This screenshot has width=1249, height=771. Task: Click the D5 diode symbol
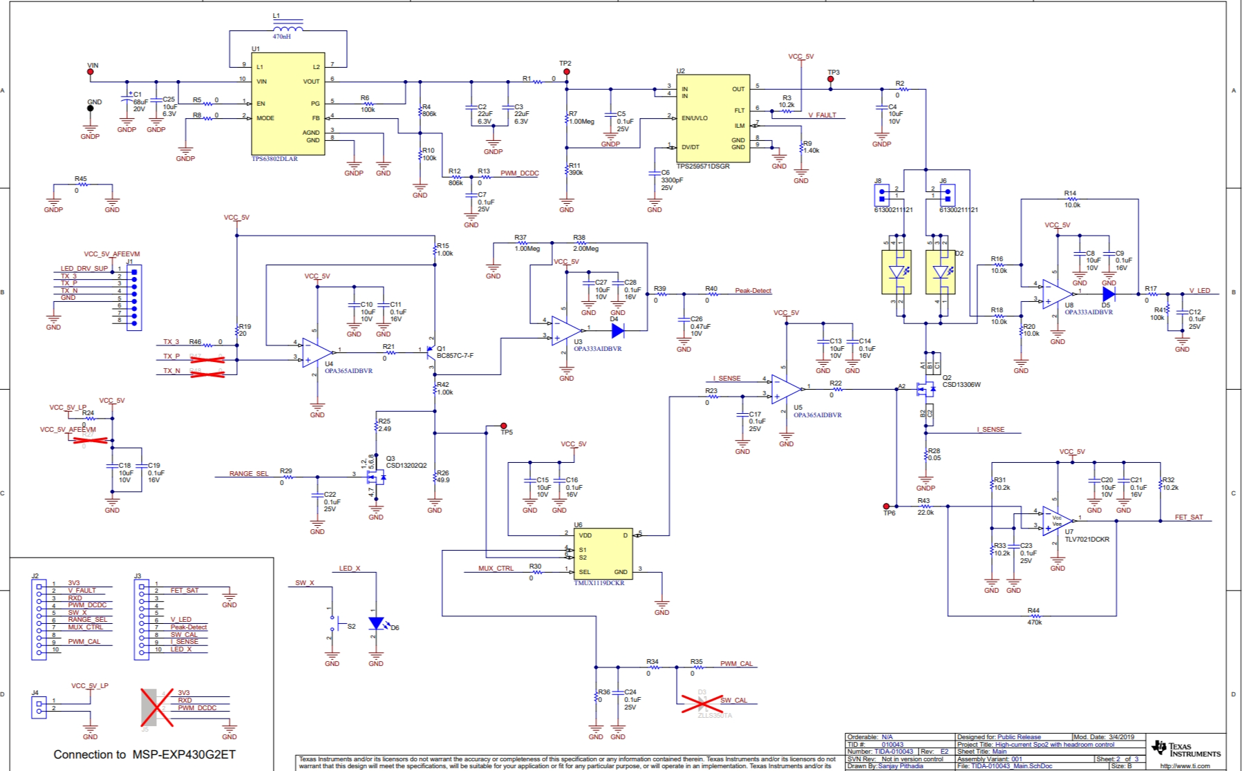click(x=1109, y=294)
